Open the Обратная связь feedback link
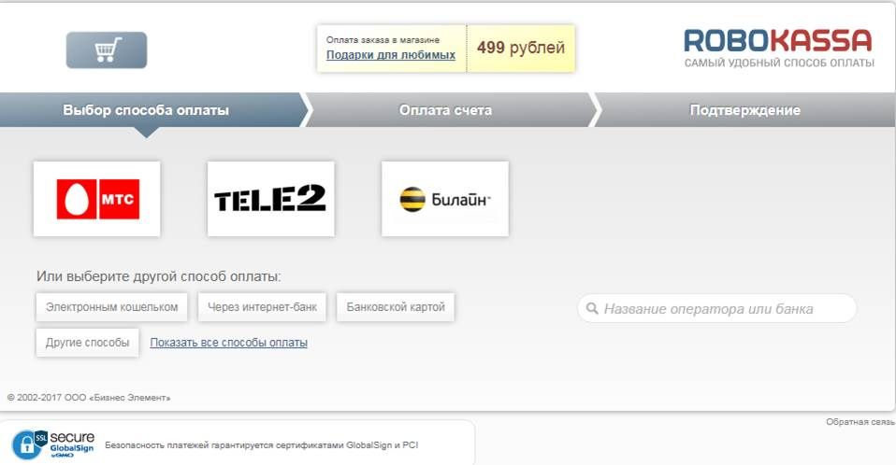 [x=860, y=422]
